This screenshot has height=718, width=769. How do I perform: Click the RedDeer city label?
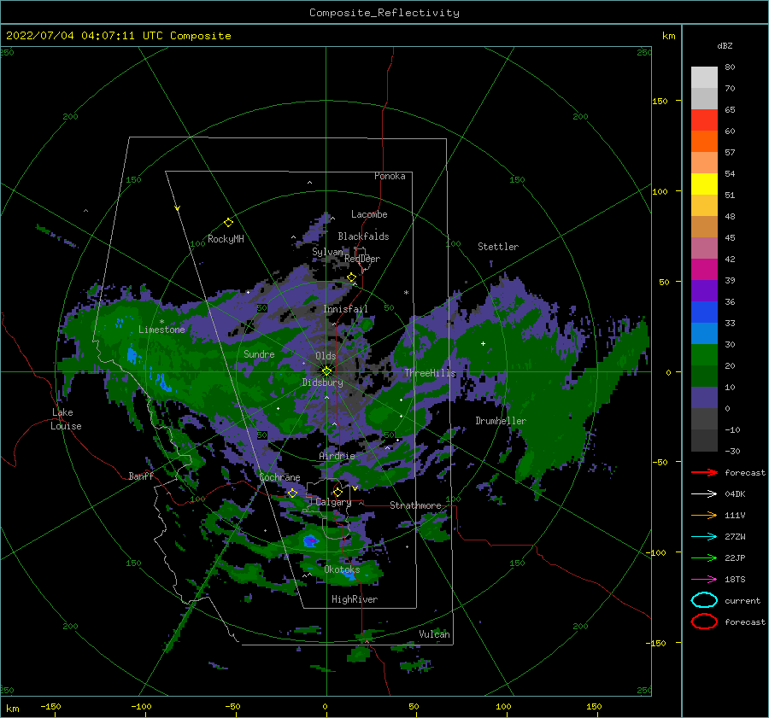pyautogui.click(x=362, y=259)
